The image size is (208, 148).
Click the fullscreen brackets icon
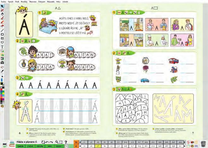pyautogui.click(x=61, y=142)
